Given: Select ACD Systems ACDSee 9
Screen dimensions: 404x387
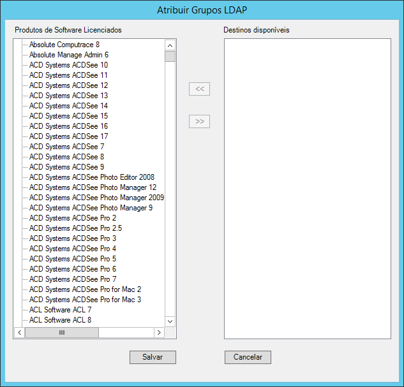Looking at the screenshot, I should [x=67, y=167].
